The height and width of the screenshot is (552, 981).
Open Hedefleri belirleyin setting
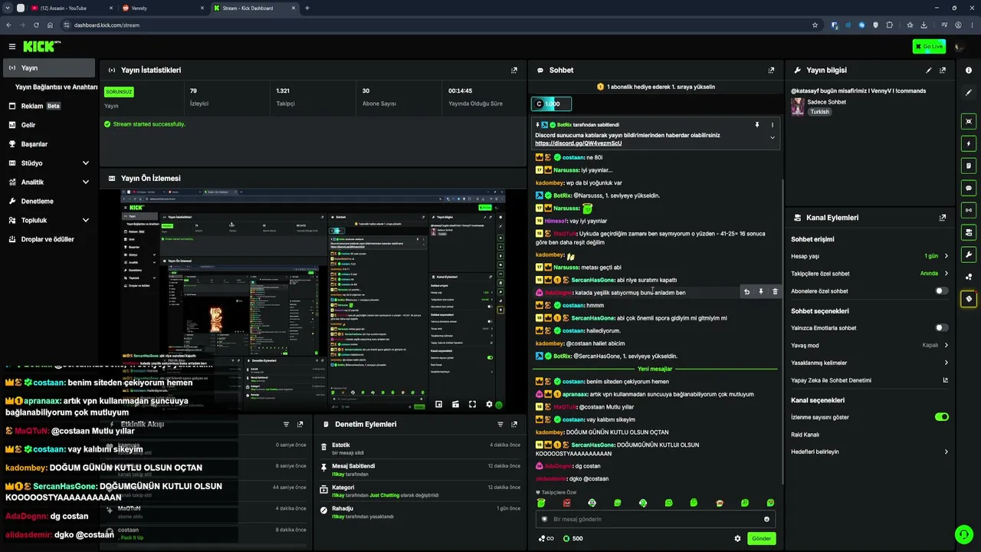(870, 452)
